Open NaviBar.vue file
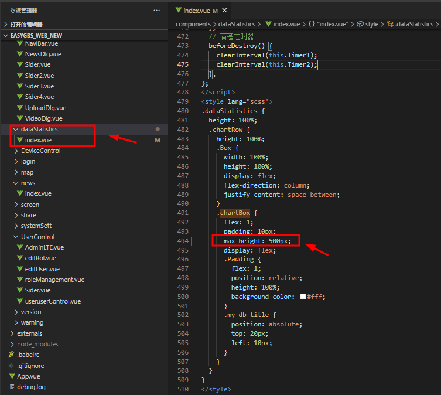The image size is (441, 395). pyautogui.click(x=42, y=43)
